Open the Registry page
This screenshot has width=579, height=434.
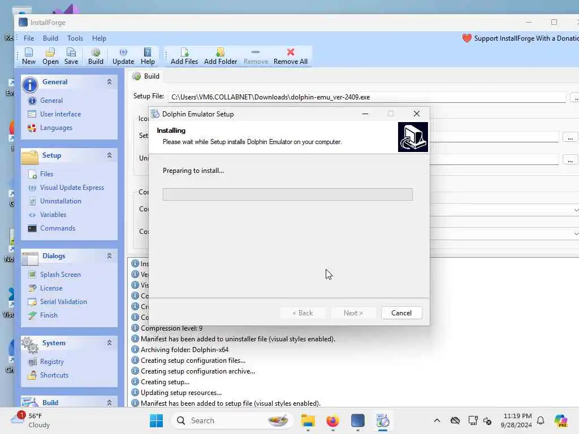[51, 362]
